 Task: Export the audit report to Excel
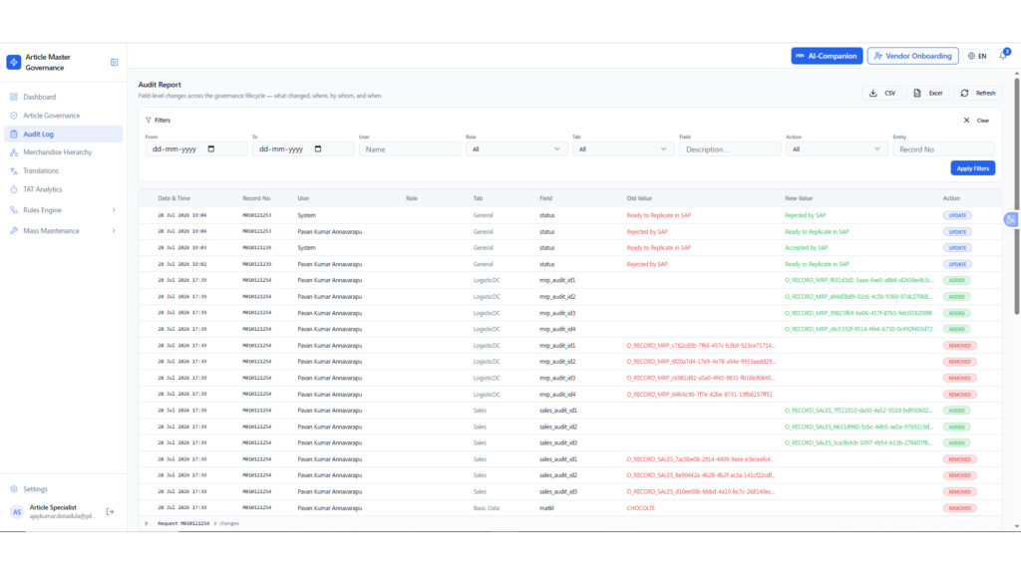point(928,93)
